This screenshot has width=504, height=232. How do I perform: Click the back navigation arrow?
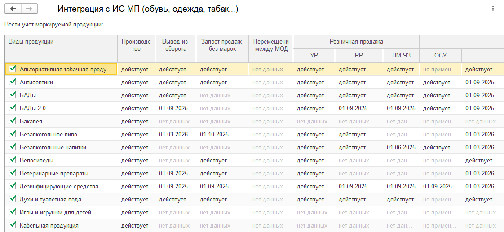[13, 9]
